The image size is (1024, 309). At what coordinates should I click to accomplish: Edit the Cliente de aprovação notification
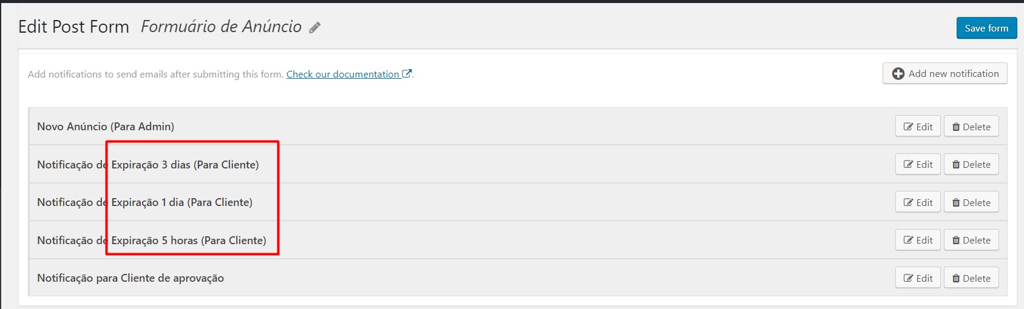tap(918, 278)
